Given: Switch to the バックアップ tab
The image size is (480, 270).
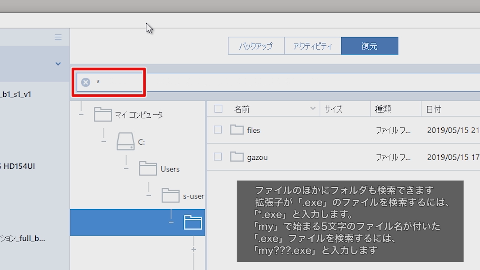Looking at the screenshot, I should click(x=256, y=45).
